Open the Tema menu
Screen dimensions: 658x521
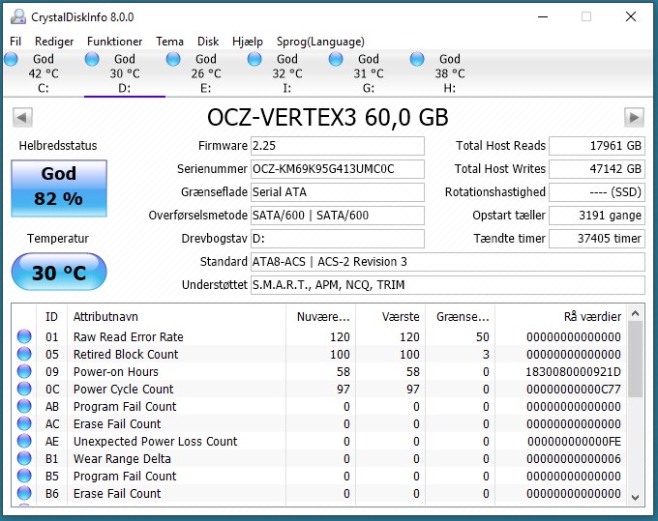click(x=169, y=42)
